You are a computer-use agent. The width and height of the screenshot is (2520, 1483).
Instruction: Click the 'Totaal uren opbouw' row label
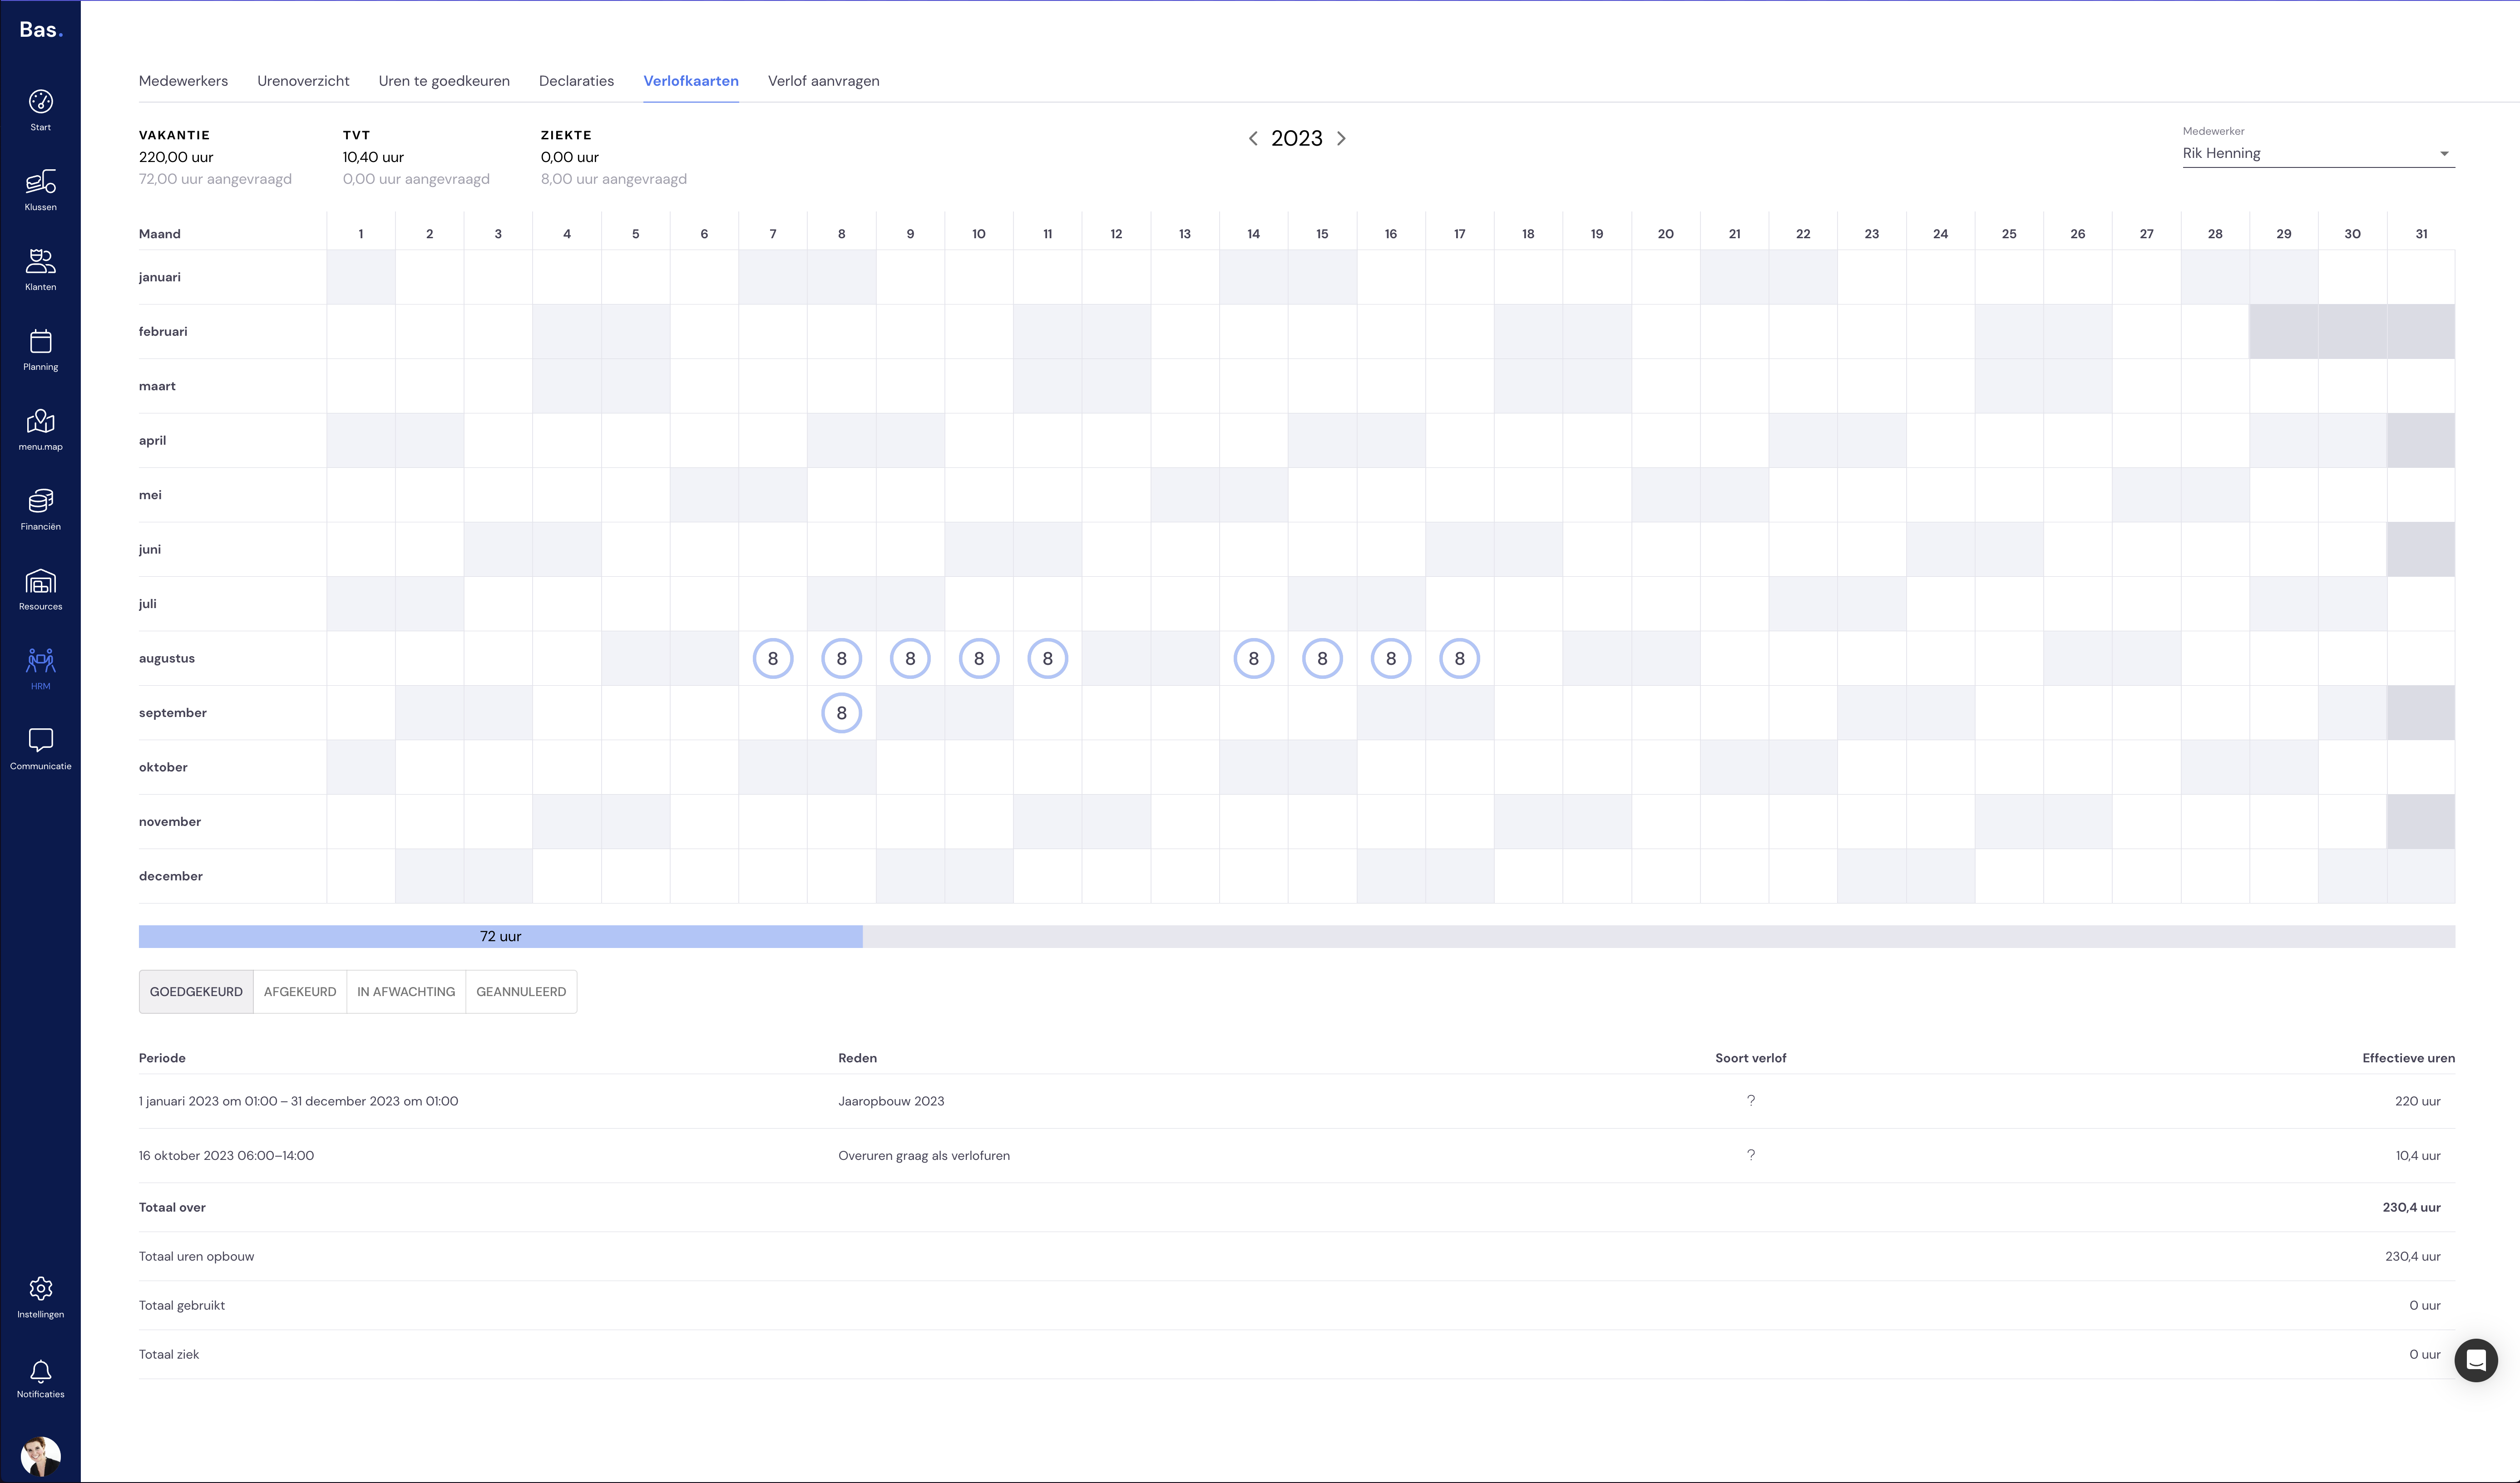tap(196, 1257)
